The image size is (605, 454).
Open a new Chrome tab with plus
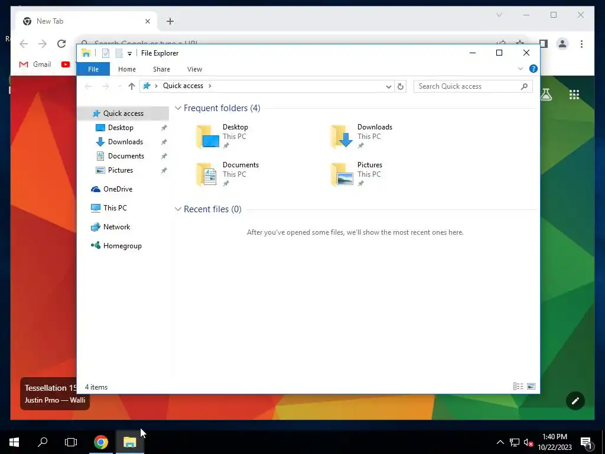tap(170, 21)
